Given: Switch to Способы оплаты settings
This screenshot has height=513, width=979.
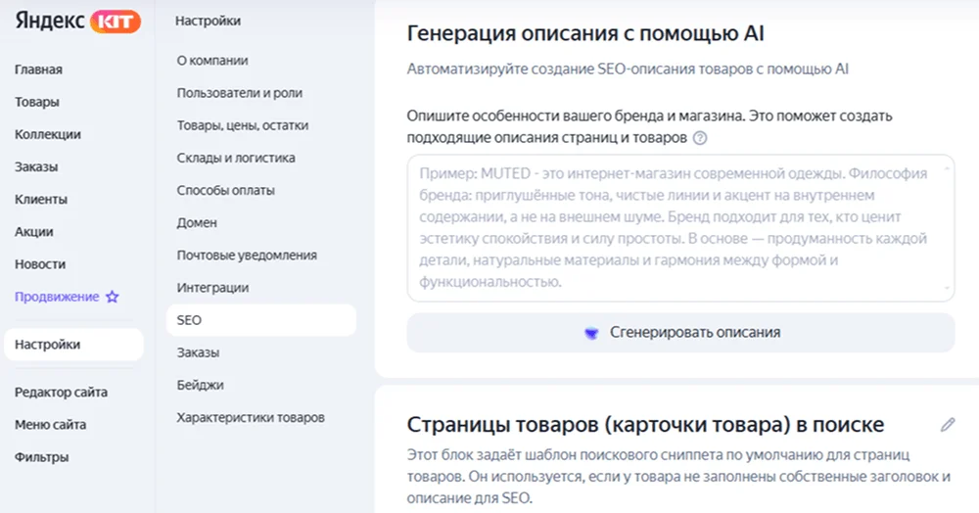Looking at the screenshot, I should click(226, 190).
